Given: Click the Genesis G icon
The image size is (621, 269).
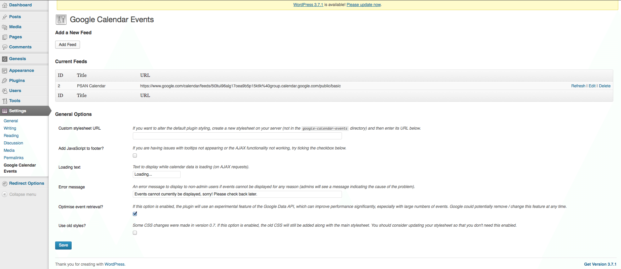Looking at the screenshot, I should (5, 59).
